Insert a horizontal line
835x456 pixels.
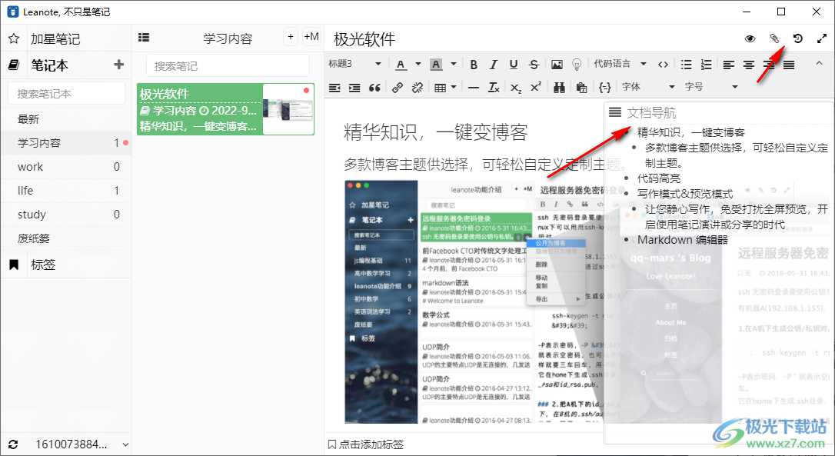pyautogui.click(x=474, y=88)
